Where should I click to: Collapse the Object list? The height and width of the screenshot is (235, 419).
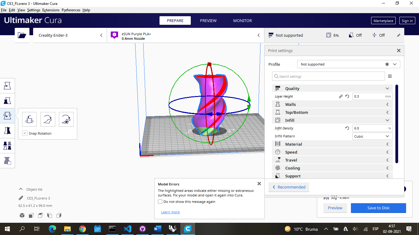[x=21, y=189]
